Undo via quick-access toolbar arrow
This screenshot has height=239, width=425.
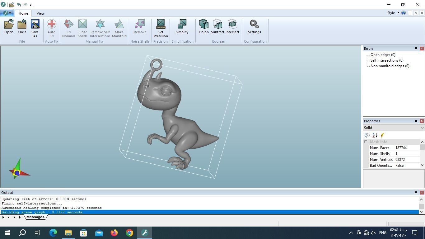pyautogui.click(x=19, y=5)
